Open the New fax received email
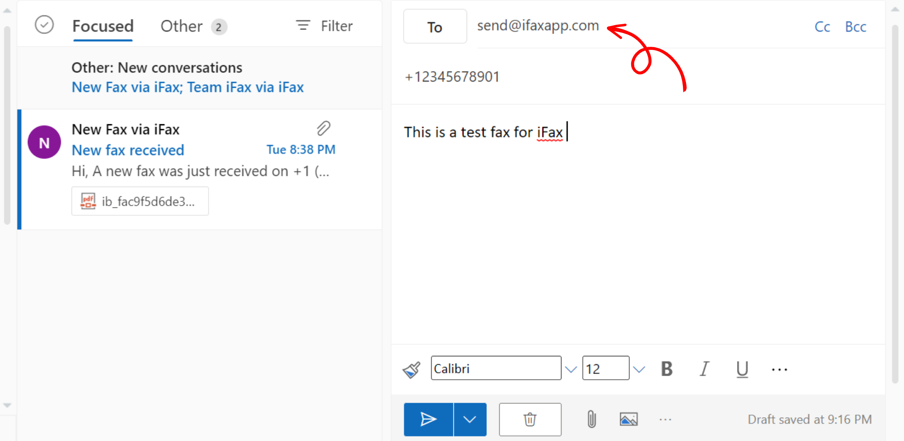904x441 pixels. coord(128,150)
